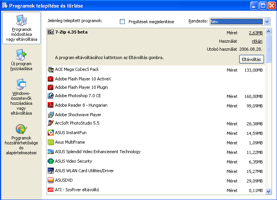Click the ritkán usage link
Screen dimensions: 277x200
[257, 41]
